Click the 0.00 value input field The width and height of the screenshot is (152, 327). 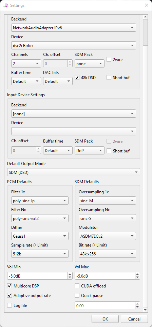[105, 306]
